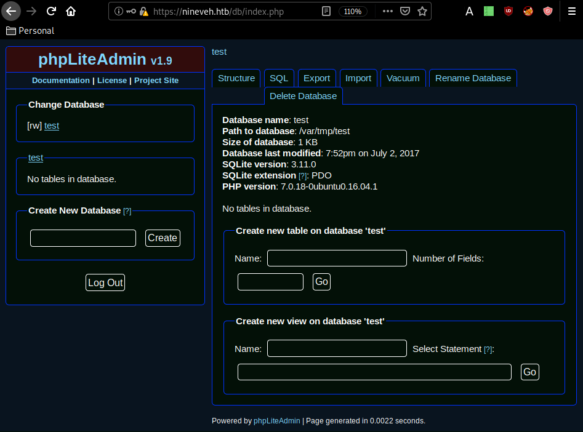This screenshot has height=432, width=583.
Task: Click the browser back arrow button
Action: (12, 11)
